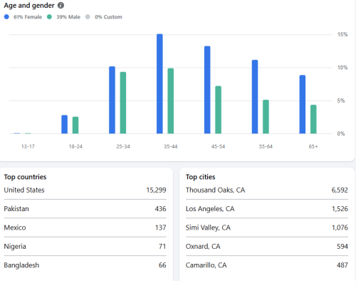Select the male bar for 55-64
Viewport: 356px width, 281px height.
[266, 116]
